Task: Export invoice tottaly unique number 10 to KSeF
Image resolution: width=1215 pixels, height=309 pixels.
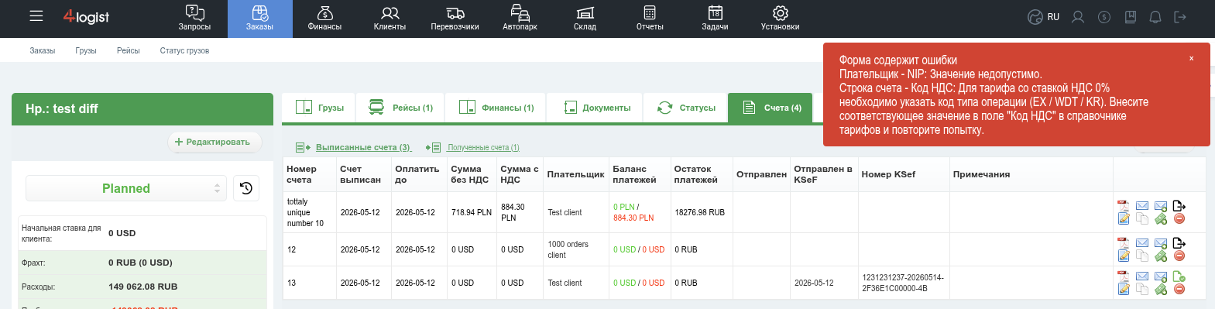Action: [x=1179, y=206]
